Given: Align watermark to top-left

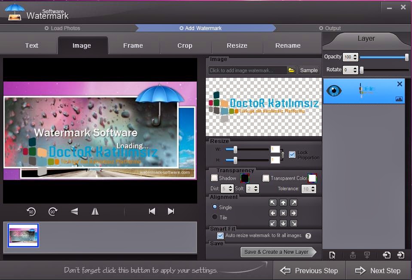Looking at the screenshot, I should [273, 203].
